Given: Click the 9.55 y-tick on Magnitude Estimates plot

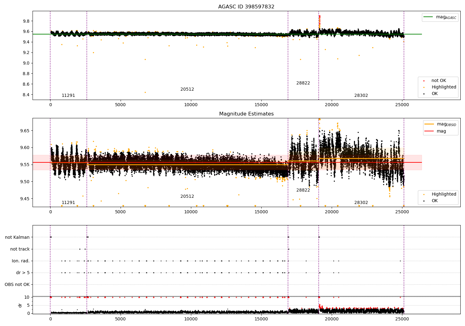Looking at the screenshot, I should (25, 165).
